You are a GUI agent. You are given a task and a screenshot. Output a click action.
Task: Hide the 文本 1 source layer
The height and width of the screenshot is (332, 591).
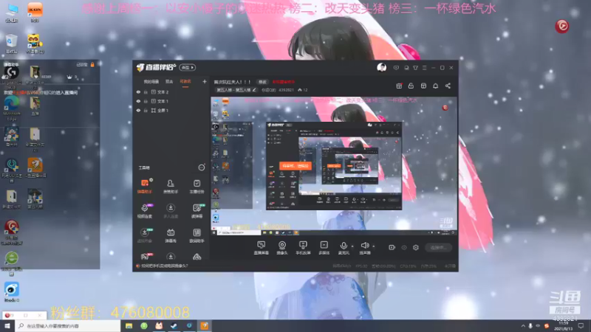click(x=138, y=101)
